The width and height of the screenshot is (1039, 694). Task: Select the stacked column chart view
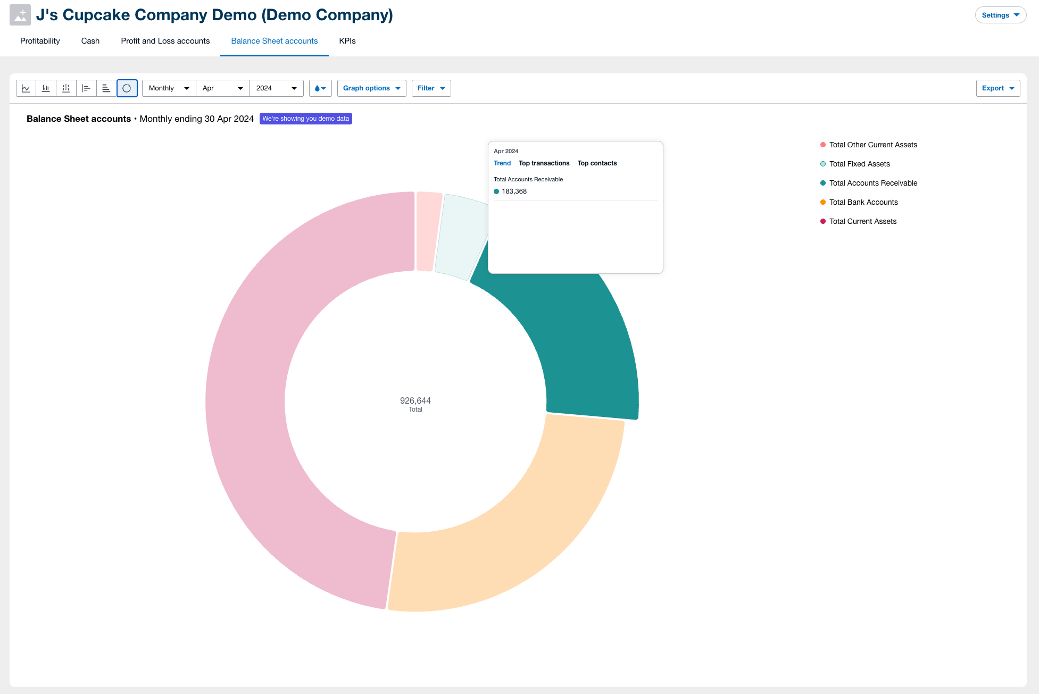(x=66, y=88)
